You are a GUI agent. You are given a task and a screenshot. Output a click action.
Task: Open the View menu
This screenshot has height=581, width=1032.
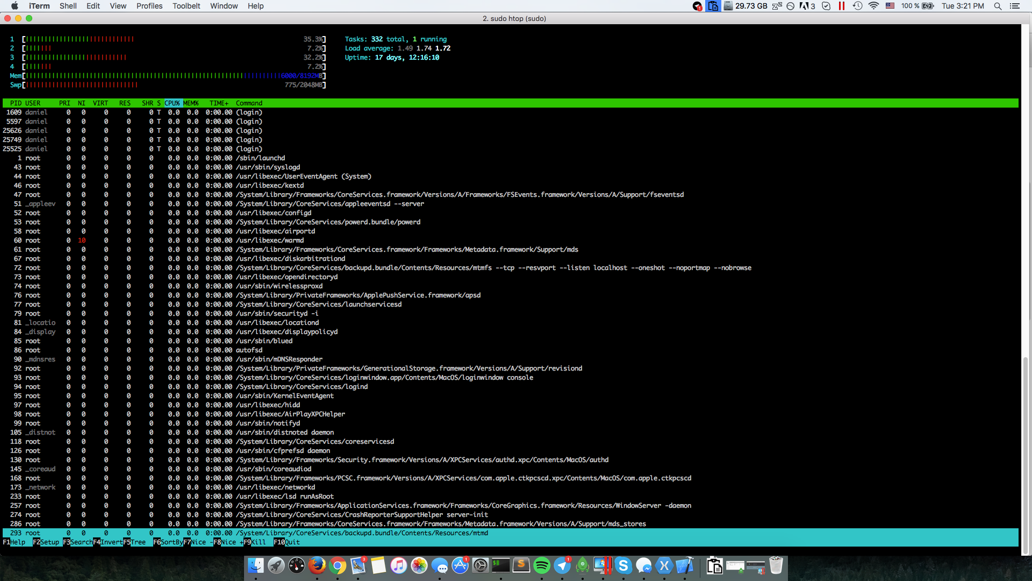[118, 6]
